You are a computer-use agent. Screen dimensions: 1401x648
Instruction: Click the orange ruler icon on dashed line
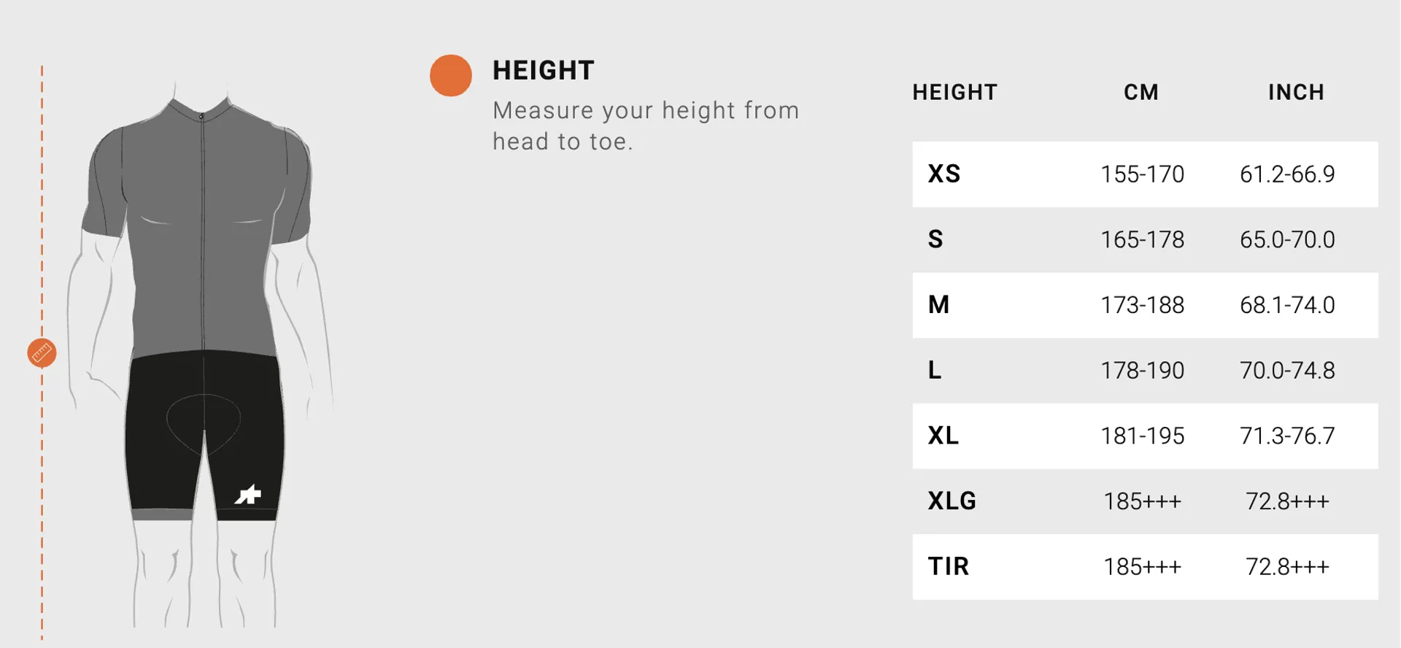tap(42, 353)
